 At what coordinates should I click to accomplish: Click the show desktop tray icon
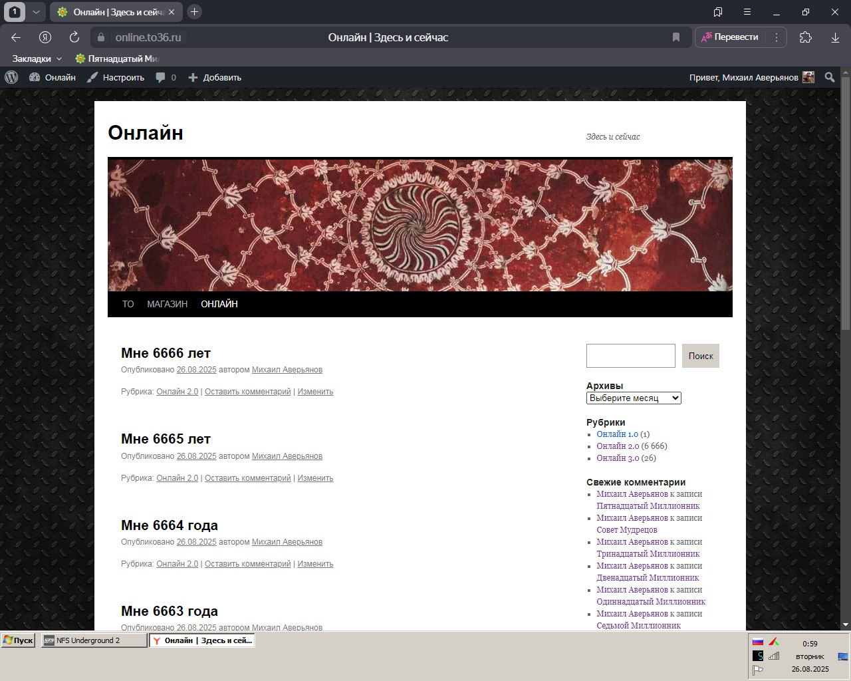(843, 656)
